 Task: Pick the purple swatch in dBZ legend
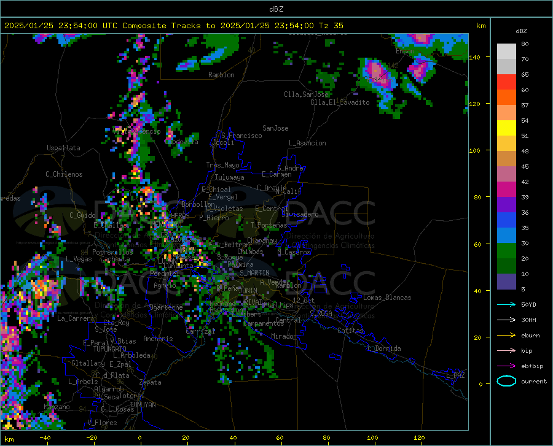tap(506, 205)
